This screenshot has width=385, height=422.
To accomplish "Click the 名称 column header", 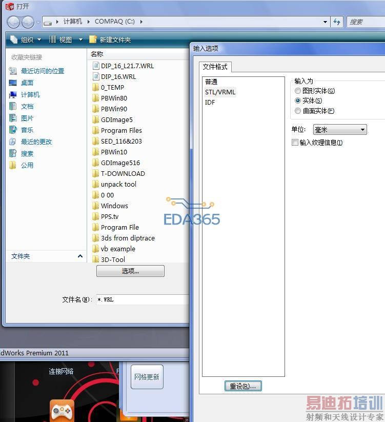I will [97, 54].
